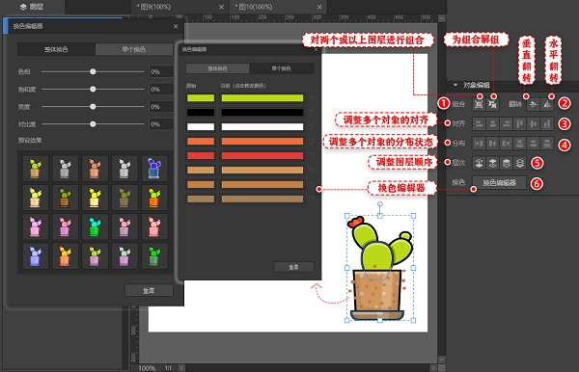The image size is (579, 372).
Task: Click the saturation (饱和度) percentage field
Action: 161,90
